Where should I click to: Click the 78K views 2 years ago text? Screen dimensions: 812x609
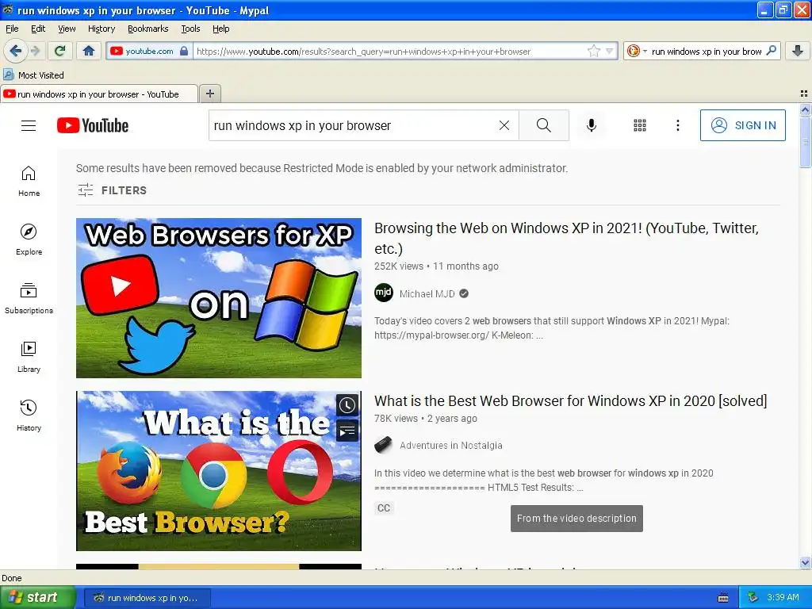pos(426,419)
